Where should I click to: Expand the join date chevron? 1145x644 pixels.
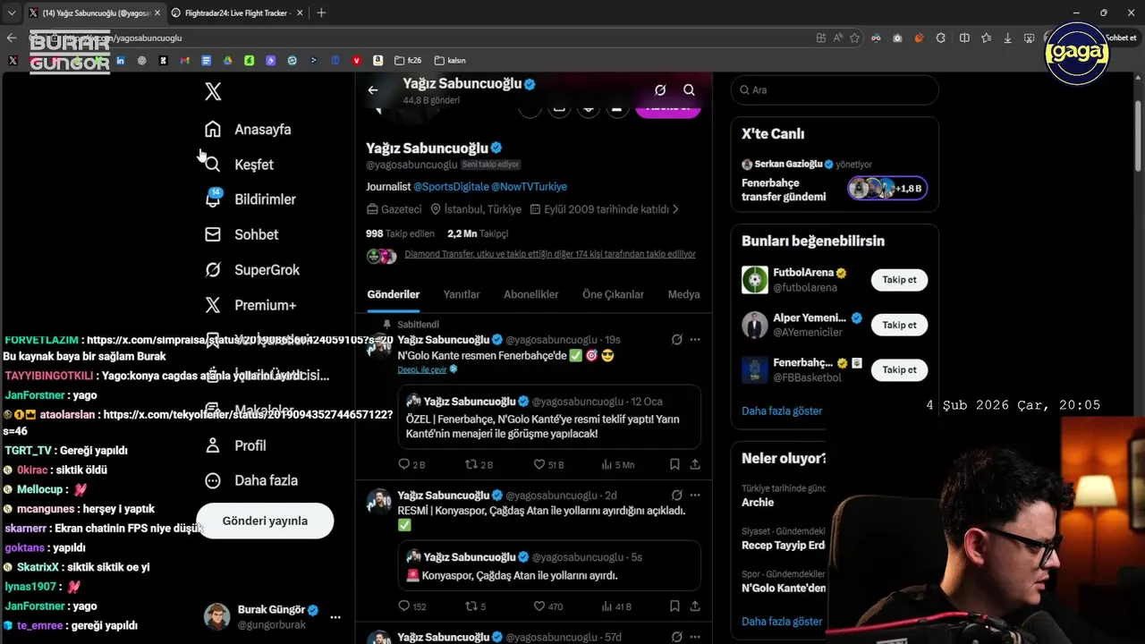point(675,209)
